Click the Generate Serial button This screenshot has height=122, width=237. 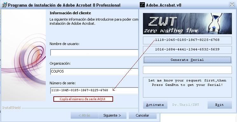coord(187,60)
